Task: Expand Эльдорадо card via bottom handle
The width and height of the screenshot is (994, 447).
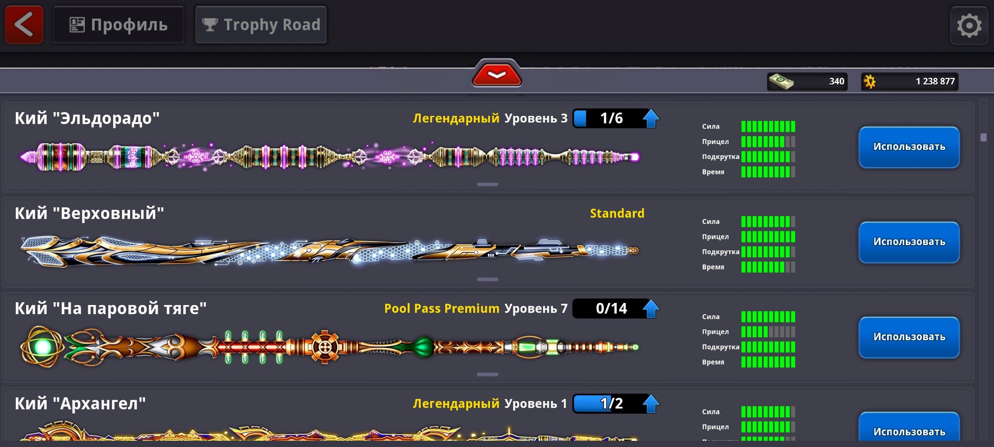Action: tap(487, 184)
